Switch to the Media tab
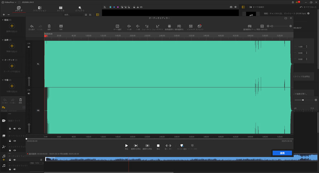Viewport: 319px width, 173px height. click(x=19, y=9)
